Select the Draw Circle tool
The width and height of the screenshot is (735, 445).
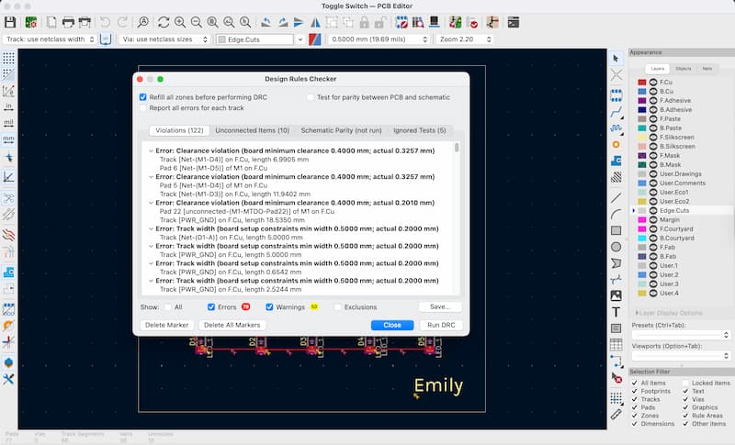(616, 247)
